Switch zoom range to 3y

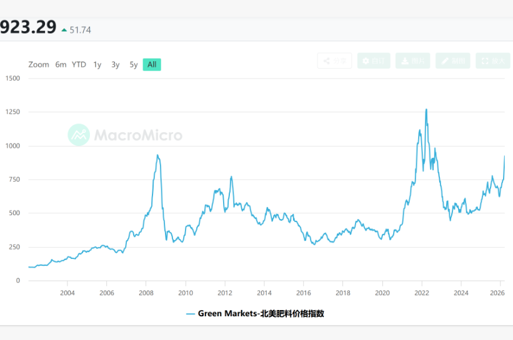click(x=116, y=64)
